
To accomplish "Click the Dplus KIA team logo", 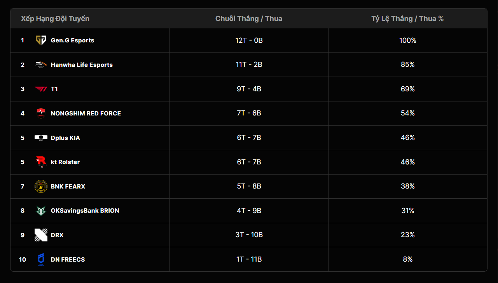I will click(41, 138).
